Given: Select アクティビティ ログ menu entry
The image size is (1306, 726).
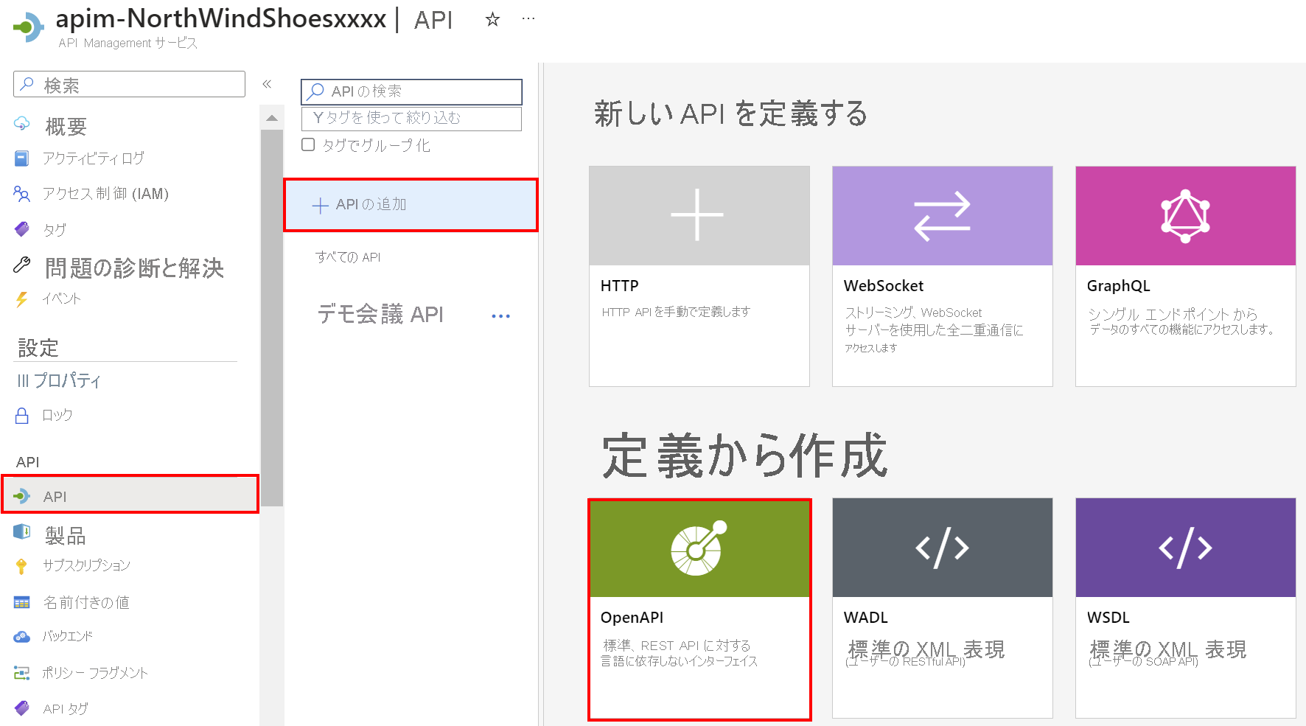Looking at the screenshot, I should click(94, 158).
